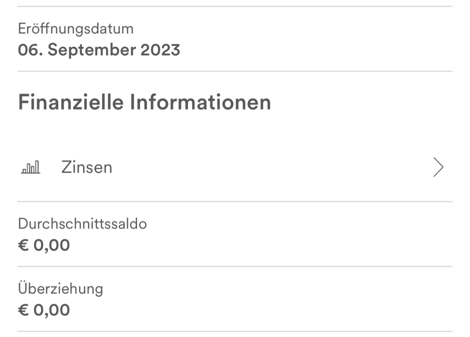Viewport: 470px width, 337px height.
Task: Click divider line between Durchschnittssaldo amount and Überziehung
Action: (235, 266)
